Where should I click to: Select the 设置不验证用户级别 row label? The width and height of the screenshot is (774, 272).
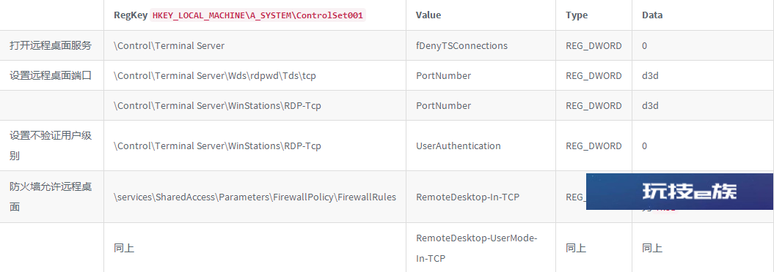point(51,146)
